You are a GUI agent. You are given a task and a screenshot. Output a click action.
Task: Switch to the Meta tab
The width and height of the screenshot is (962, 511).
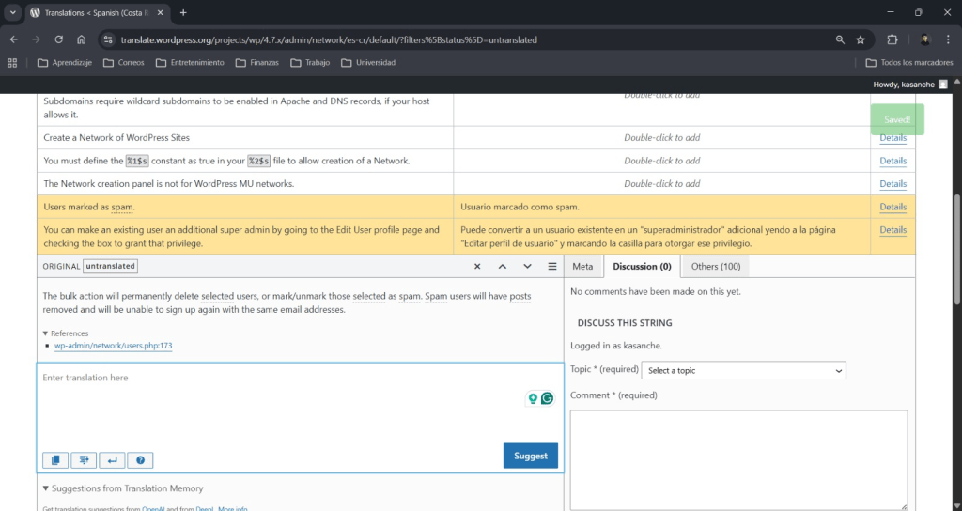(x=582, y=267)
